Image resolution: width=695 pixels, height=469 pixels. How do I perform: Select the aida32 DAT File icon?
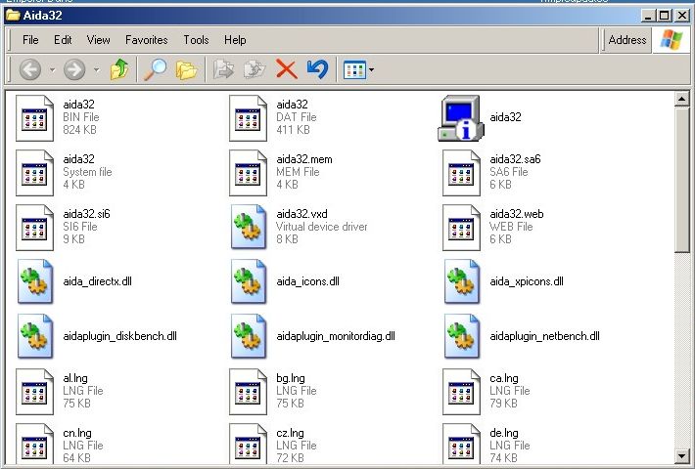248,118
